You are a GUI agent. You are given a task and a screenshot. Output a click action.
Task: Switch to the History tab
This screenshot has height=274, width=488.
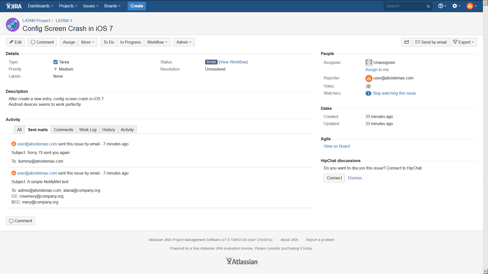coord(109,130)
